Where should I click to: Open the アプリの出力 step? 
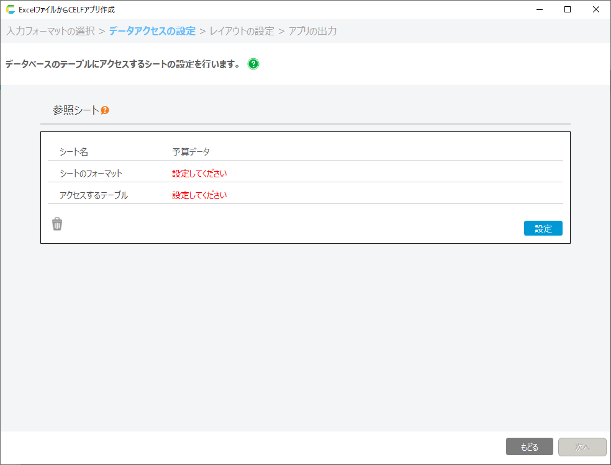click(x=312, y=31)
